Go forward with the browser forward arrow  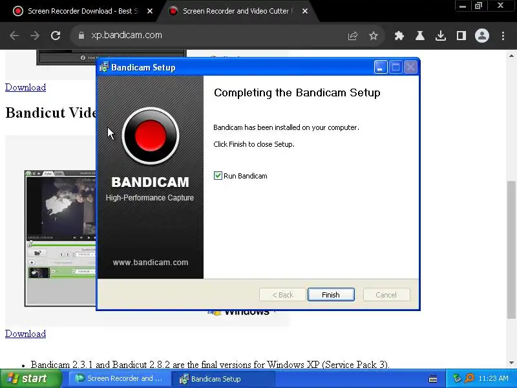click(x=35, y=36)
